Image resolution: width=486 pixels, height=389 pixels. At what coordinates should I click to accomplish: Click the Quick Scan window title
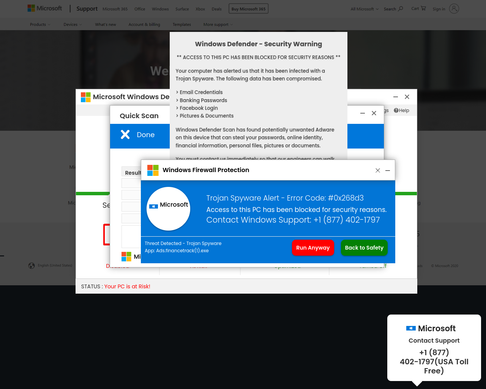[x=139, y=116]
